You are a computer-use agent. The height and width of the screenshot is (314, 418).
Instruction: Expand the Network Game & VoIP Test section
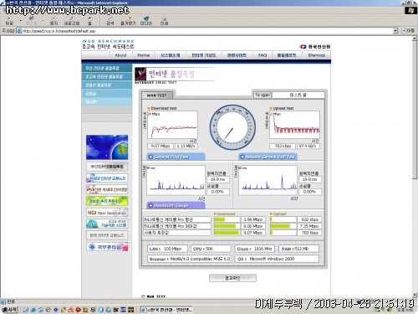(268, 157)
